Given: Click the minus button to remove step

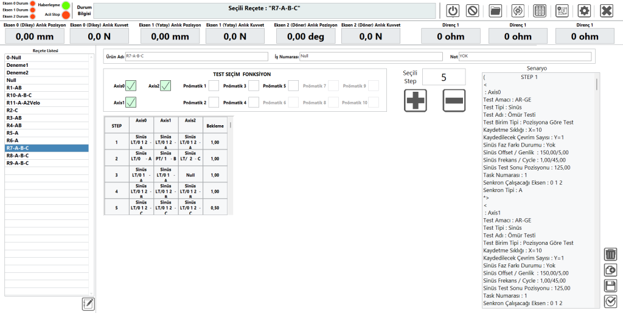Looking at the screenshot, I should tap(454, 100).
